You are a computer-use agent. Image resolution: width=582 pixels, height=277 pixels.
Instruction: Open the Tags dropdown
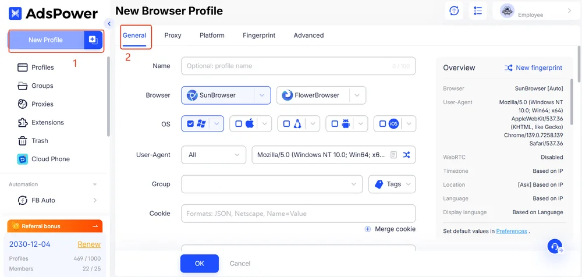392,184
